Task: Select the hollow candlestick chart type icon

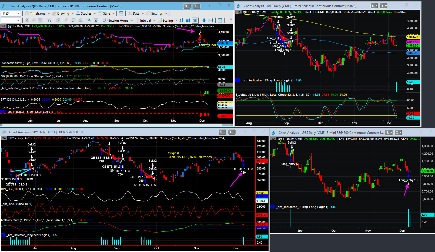Action: pyautogui.click(x=195, y=20)
